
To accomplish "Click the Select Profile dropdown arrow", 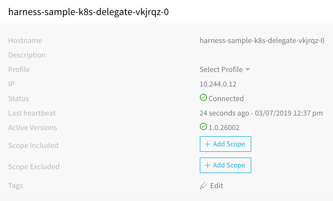I will click(x=248, y=70).
